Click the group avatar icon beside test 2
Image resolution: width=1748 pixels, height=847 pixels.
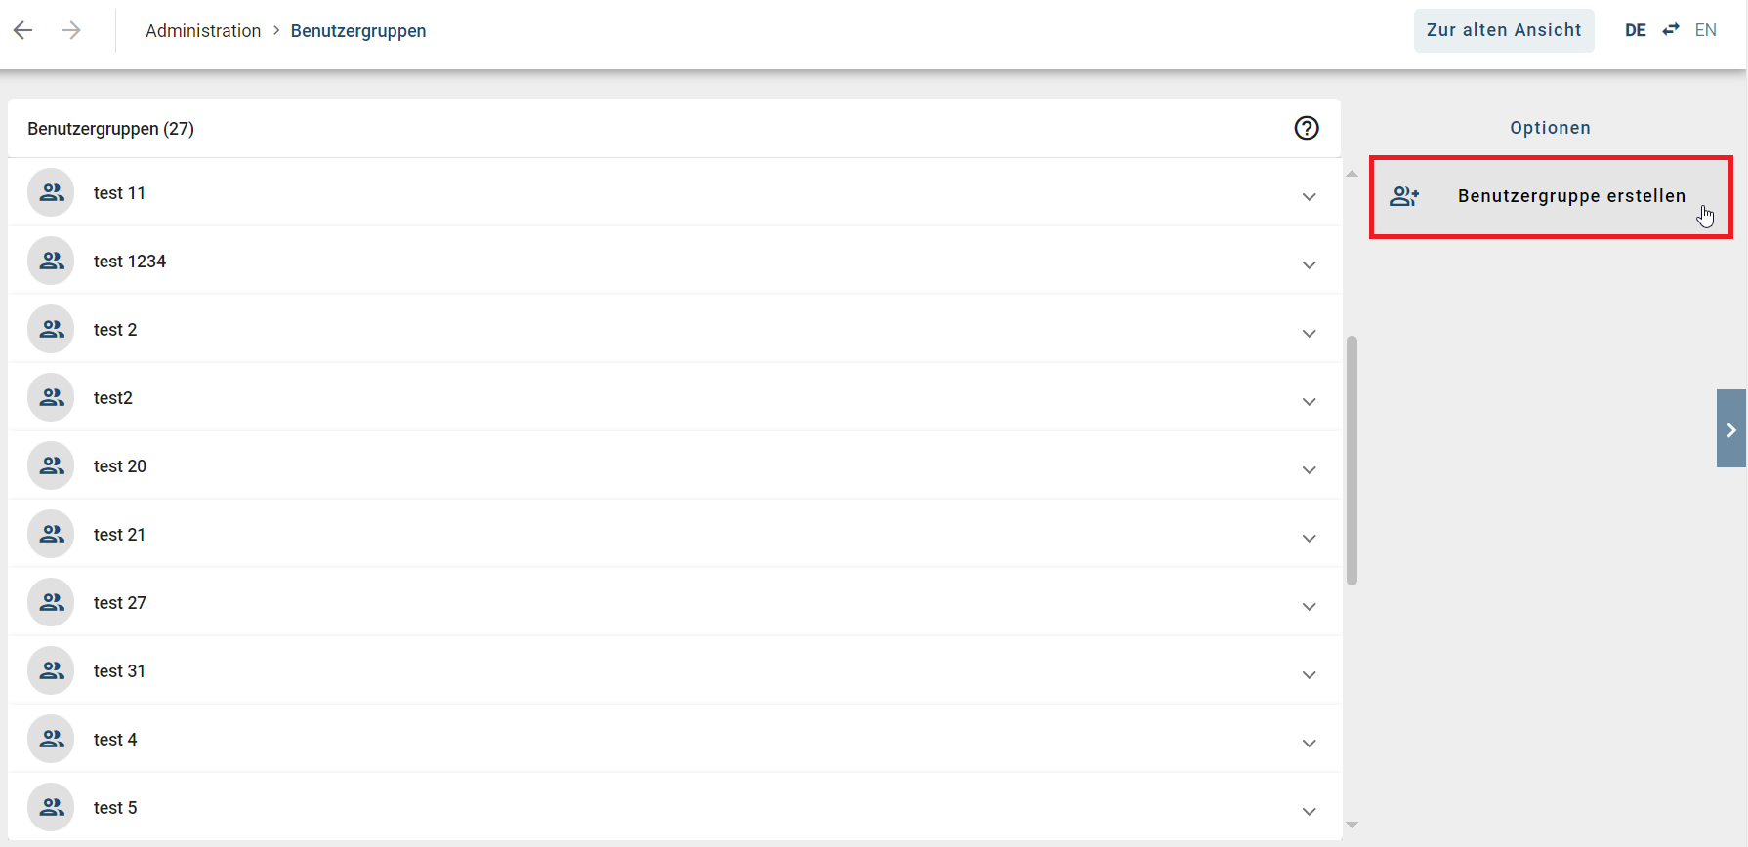51,329
